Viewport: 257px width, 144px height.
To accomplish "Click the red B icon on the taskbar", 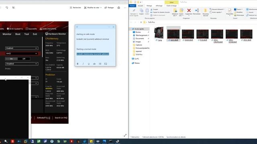I will [x=12, y=141].
